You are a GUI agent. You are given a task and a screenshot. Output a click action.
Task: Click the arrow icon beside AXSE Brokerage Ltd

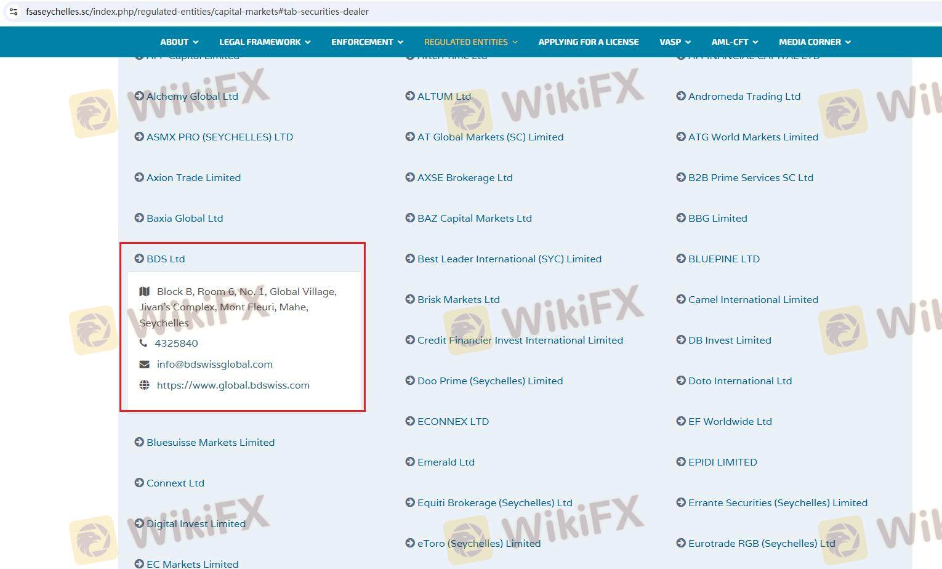410,177
